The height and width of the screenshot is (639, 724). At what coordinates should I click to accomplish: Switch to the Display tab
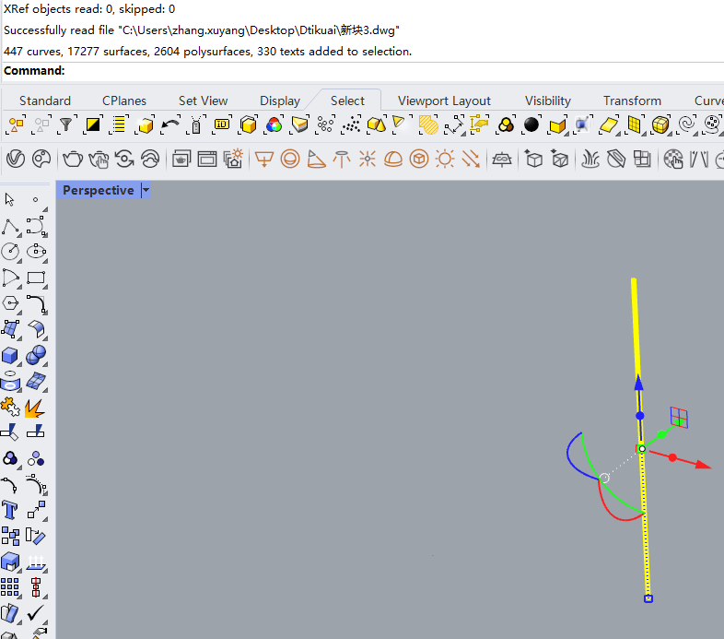(x=280, y=101)
